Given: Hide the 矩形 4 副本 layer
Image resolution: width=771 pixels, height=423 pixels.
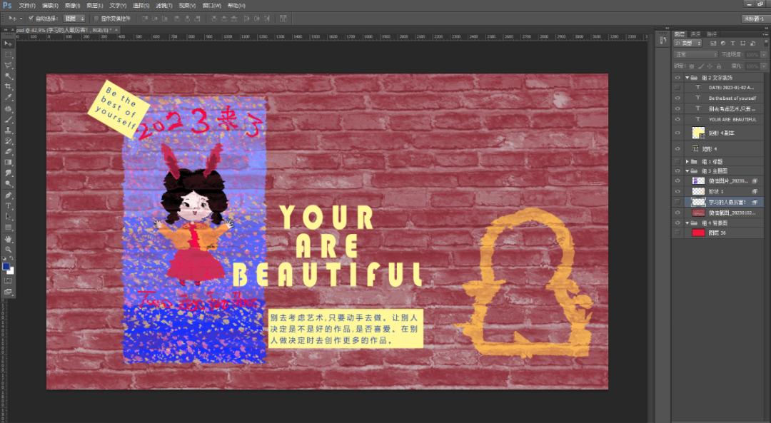Looking at the screenshot, I should point(678,133).
